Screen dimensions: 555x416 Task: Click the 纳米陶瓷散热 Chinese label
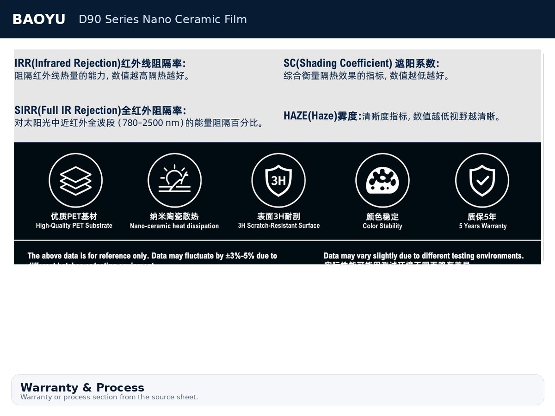[174, 216]
